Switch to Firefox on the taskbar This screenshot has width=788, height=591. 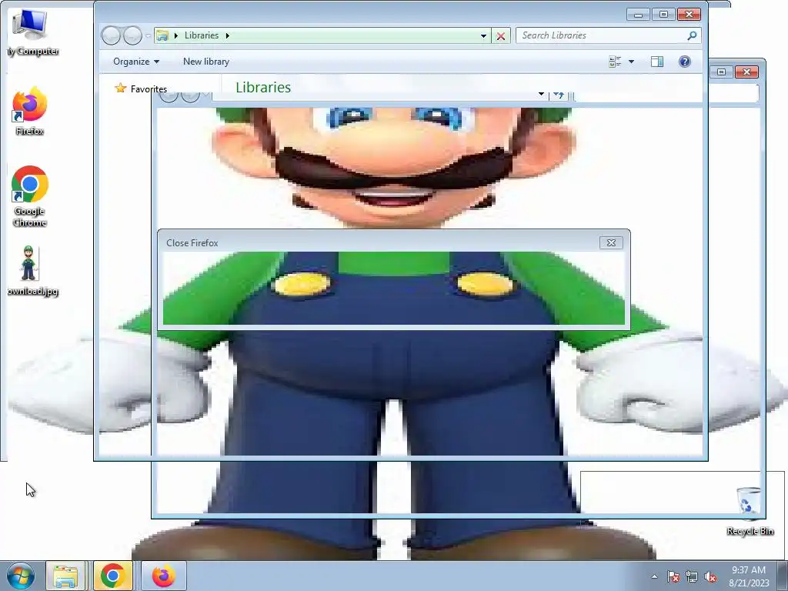[x=163, y=576]
